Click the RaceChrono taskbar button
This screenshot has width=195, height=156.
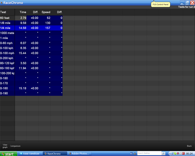(x=54, y=154)
